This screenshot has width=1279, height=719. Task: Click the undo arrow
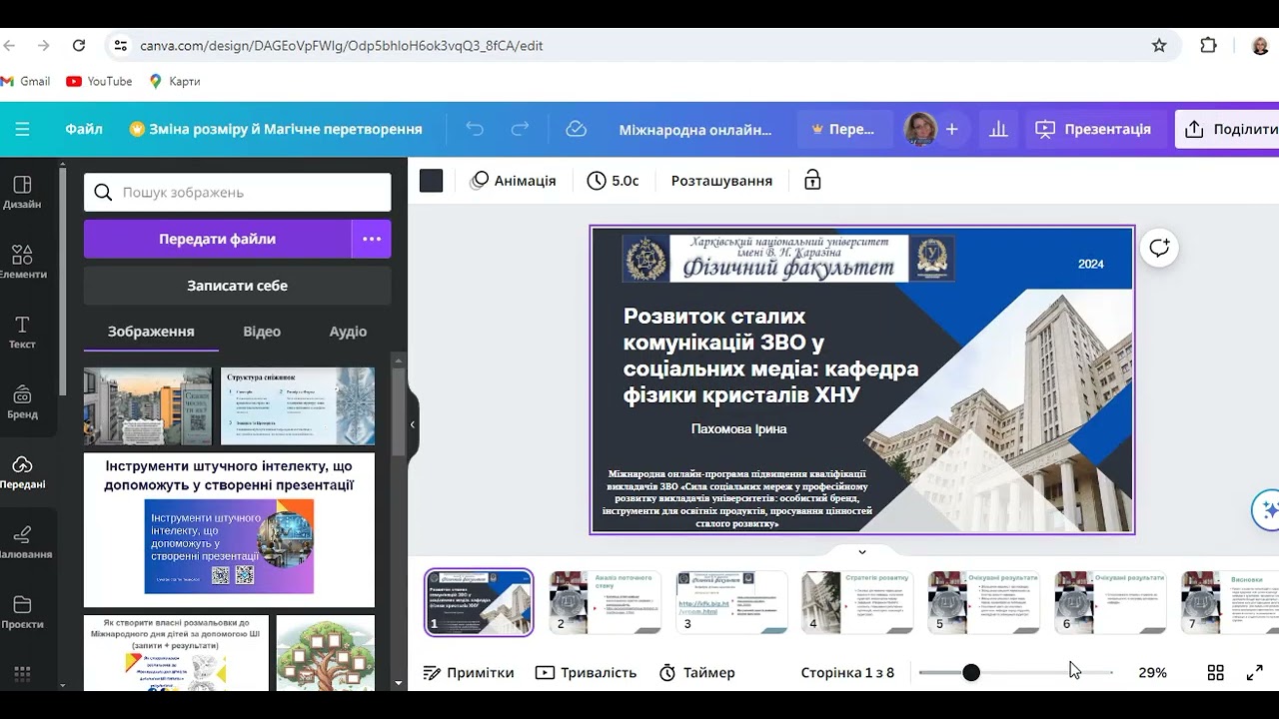[x=475, y=129]
